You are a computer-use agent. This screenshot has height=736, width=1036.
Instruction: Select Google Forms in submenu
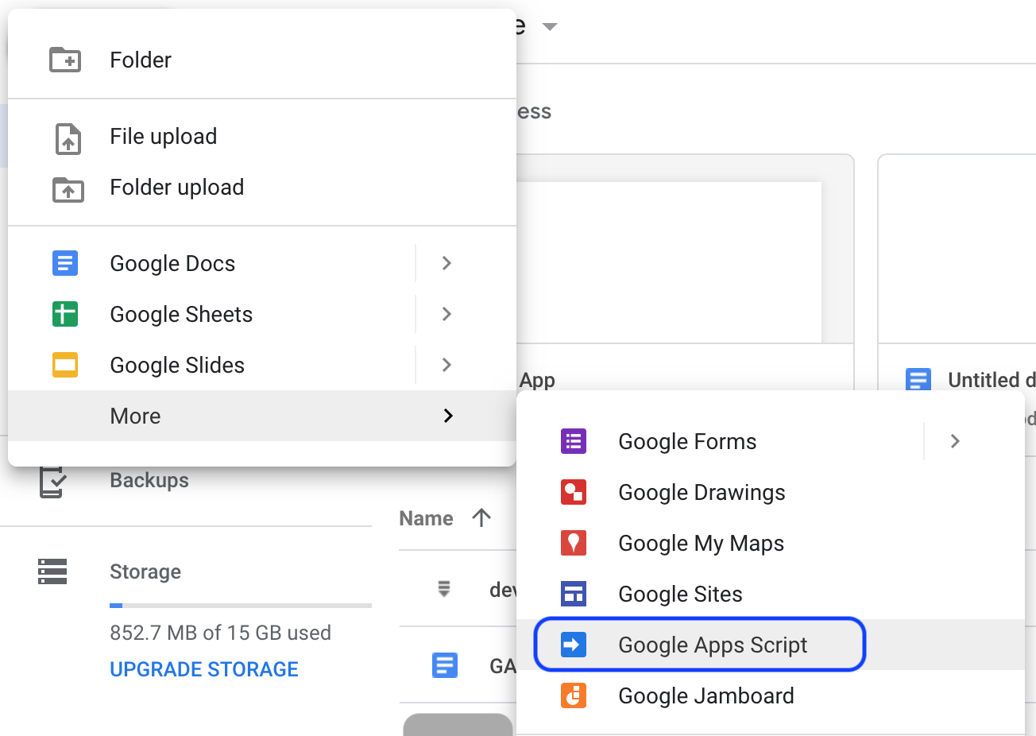(771, 441)
